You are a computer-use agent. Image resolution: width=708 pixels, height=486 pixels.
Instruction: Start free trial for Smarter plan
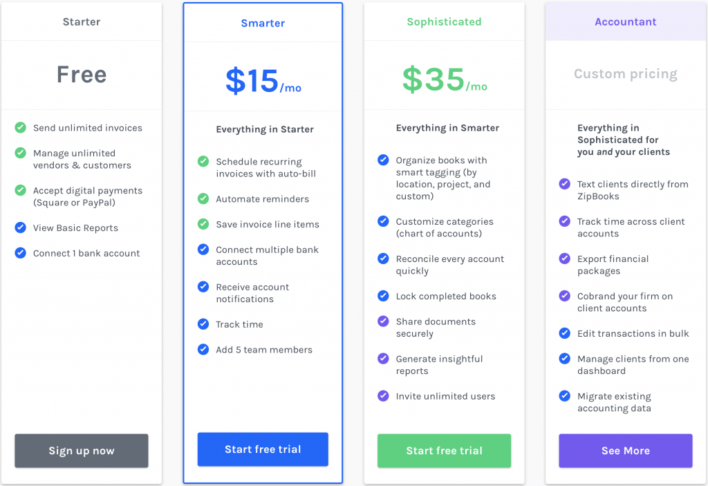click(x=263, y=449)
